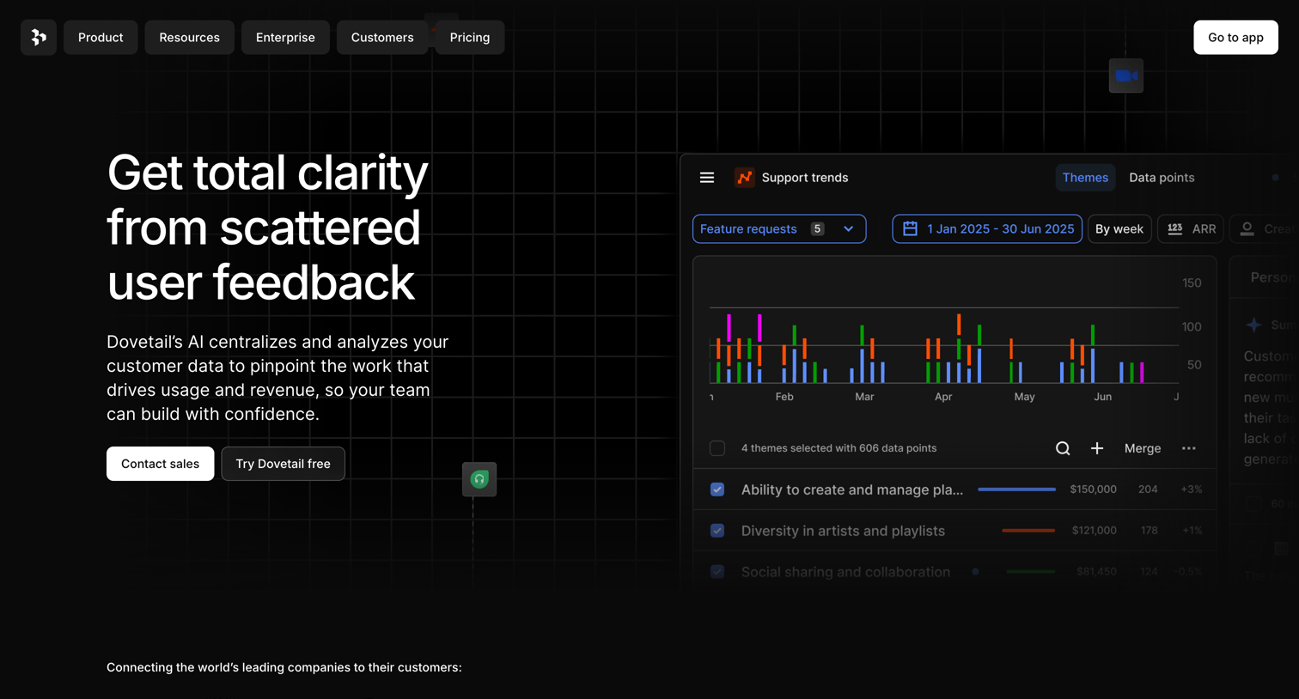Viewport: 1299px width, 699px height.
Task: Expand the Feature requests dropdown
Action: [779, 229]
